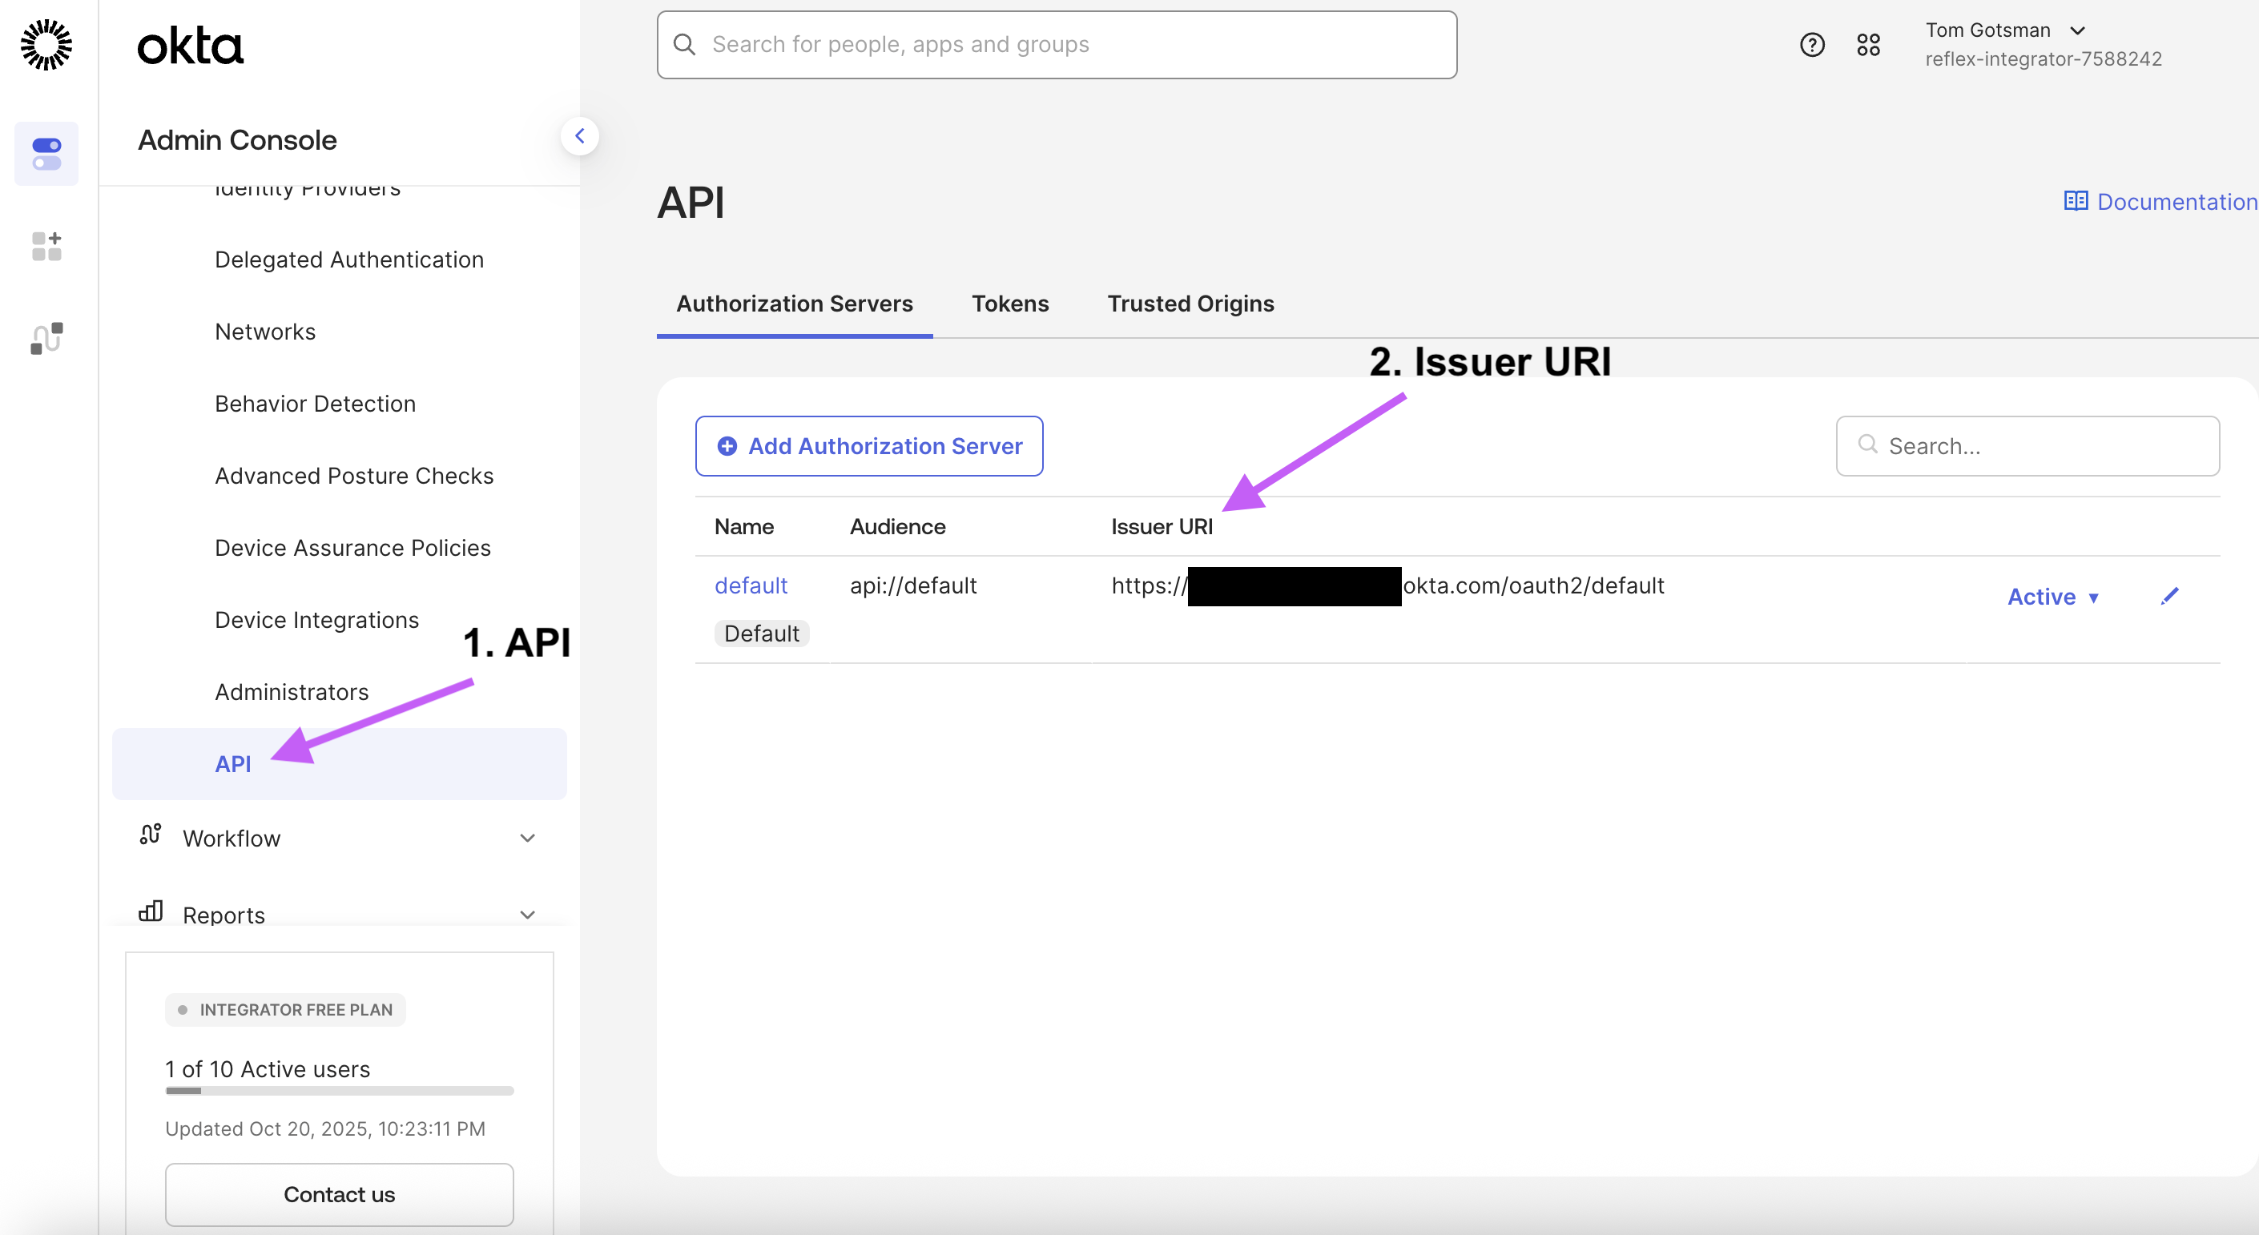This screenshot has width=2259, height=1235.
Task: Click the Add Authorization Server button
Action: [x=868, y=446]
